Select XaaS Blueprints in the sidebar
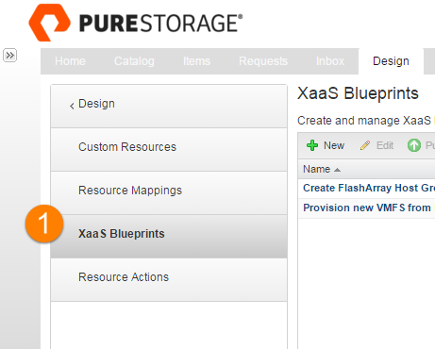 point(169,236)
